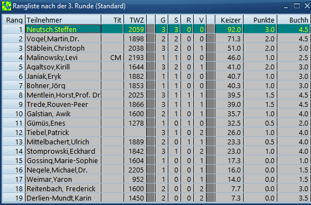Select participant Tiebel,Patrick
Image resolution: width=311 pixels, height=205 pixels.
(x=63, y=132)
